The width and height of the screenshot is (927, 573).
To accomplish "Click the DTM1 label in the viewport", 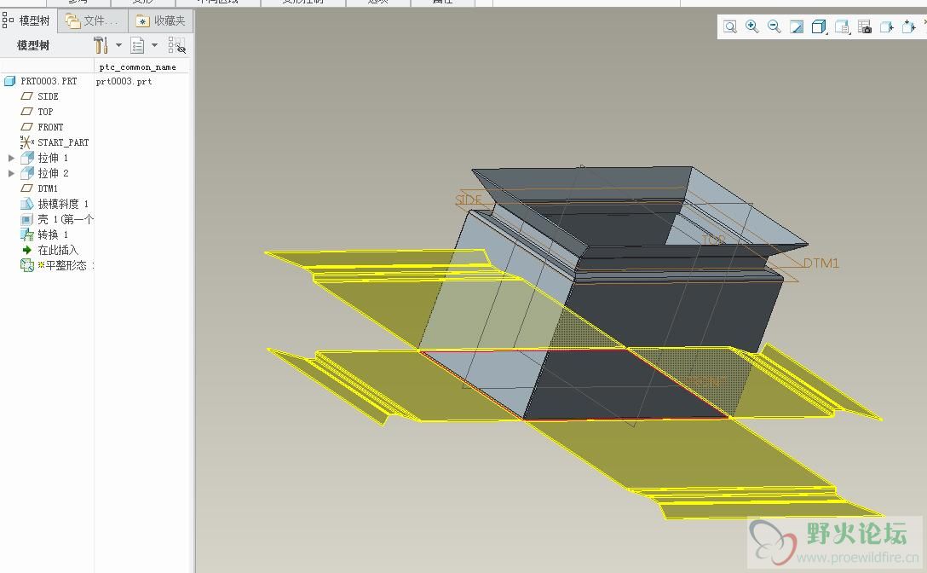I will click(x=821, y=263).
